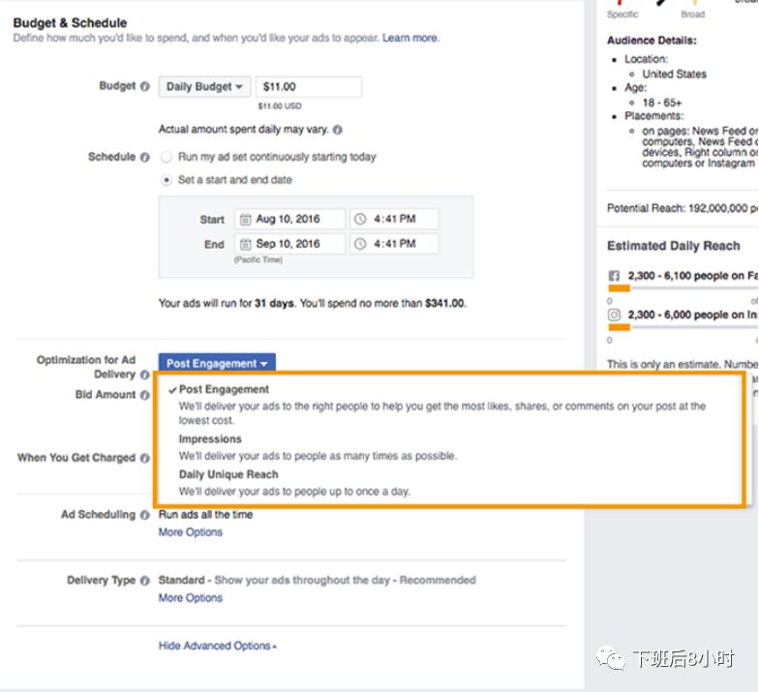The height and width of the screenshot is (692, 759).
Task: Choose Impressions in the optimization list
Action: coord(210,439)
